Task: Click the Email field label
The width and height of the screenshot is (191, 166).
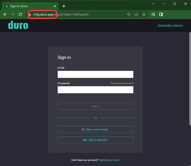Action: tap(61, 68)
